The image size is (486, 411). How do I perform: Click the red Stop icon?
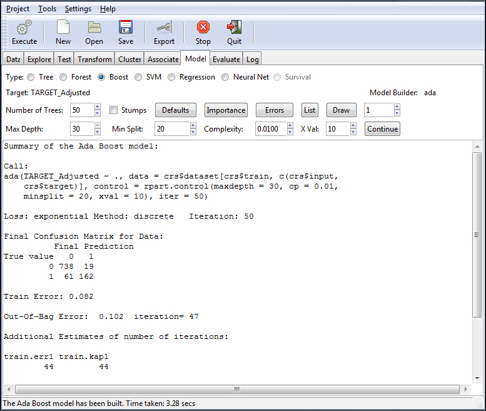tap(203, 28)
